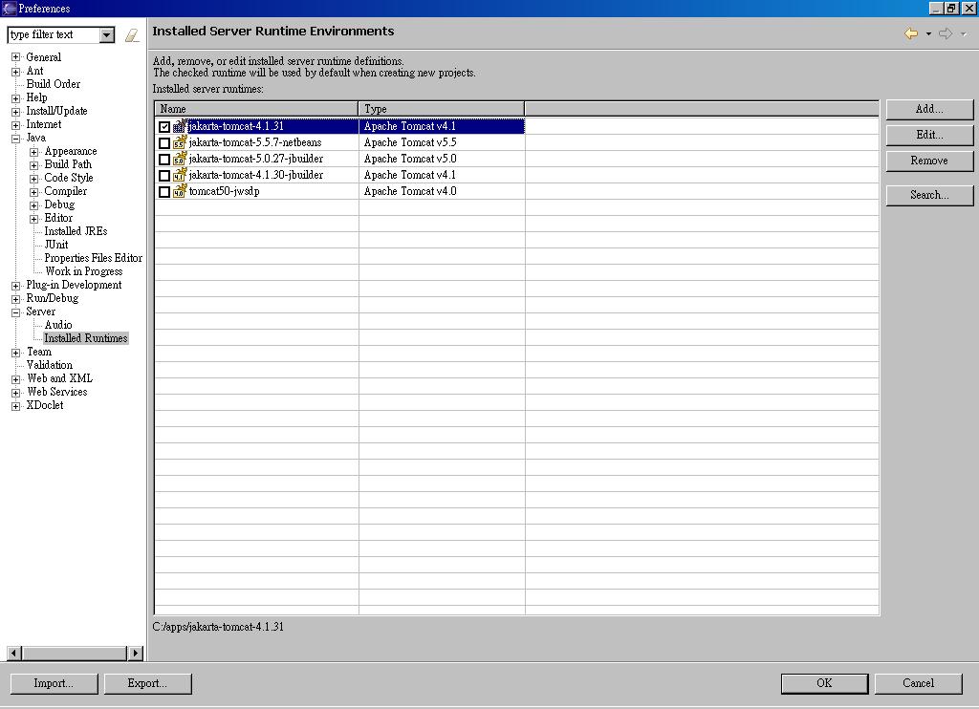Viewport: 979px width, 709px height.
Task: Expand the Run/Debug node
Action: click(x=15, y=299)
